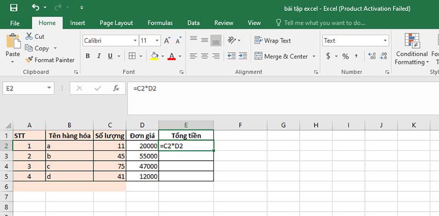
Task: Toggle bottom align button
Action: 216,40
